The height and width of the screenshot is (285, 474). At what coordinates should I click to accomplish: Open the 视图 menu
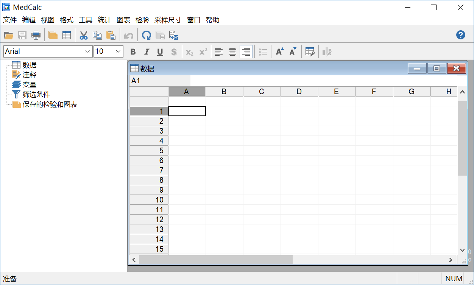pyautogui.click(x=48, y=20)
